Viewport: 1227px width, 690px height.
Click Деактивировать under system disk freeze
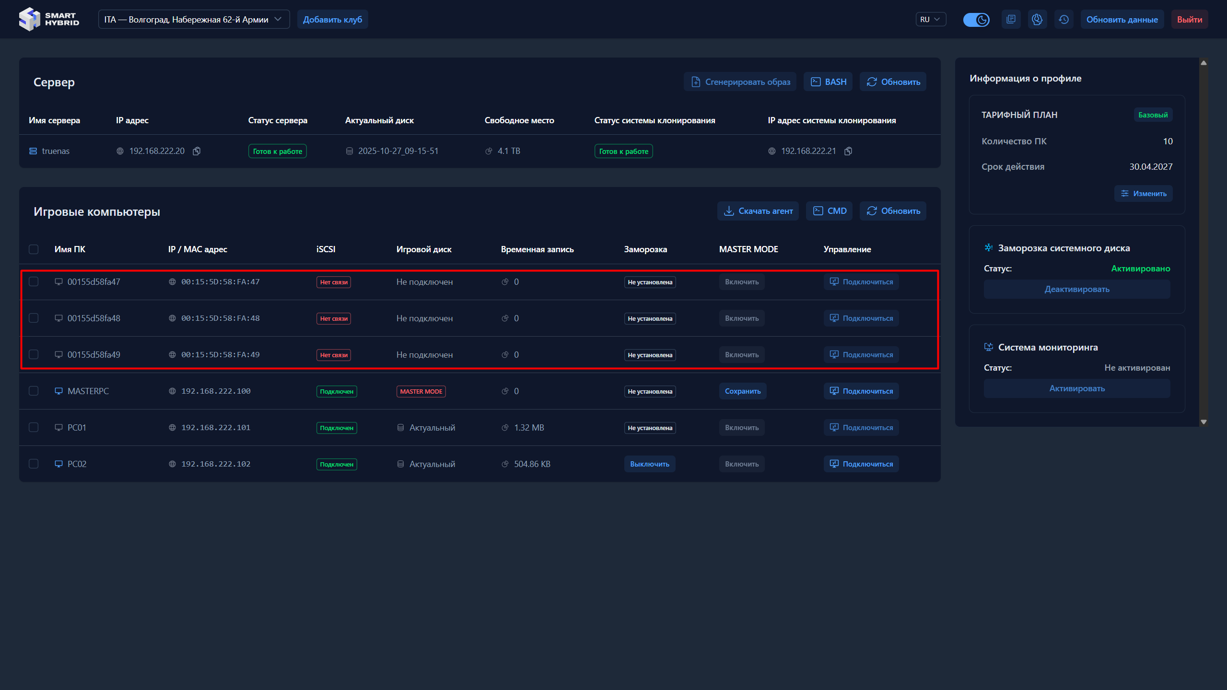[1077, 289]
